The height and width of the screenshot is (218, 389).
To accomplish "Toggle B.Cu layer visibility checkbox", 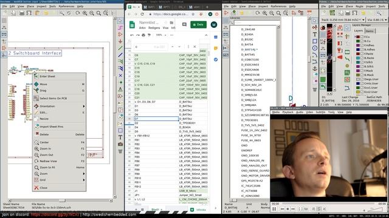I will pos(362,41).
